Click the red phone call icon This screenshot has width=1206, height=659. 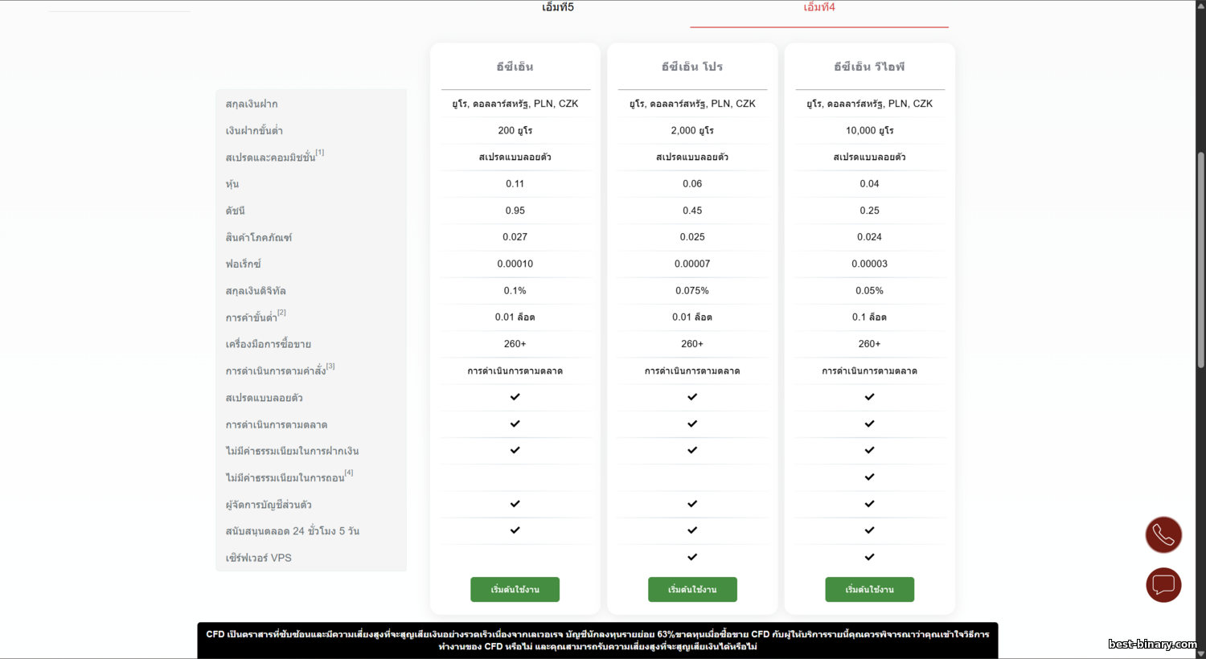point(1163,535)
